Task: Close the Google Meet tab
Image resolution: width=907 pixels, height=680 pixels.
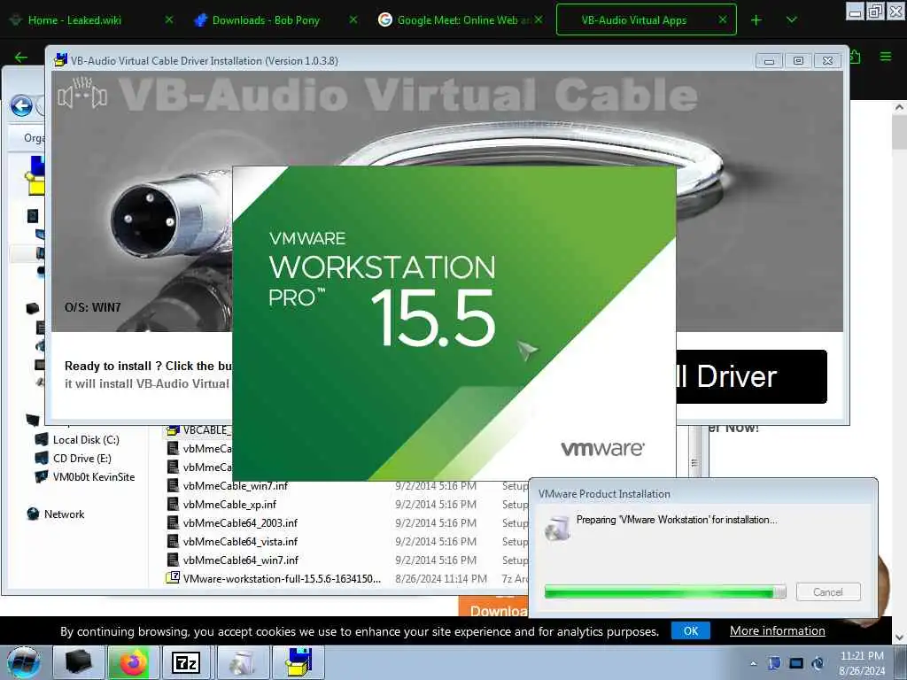Action: [539, 19]
